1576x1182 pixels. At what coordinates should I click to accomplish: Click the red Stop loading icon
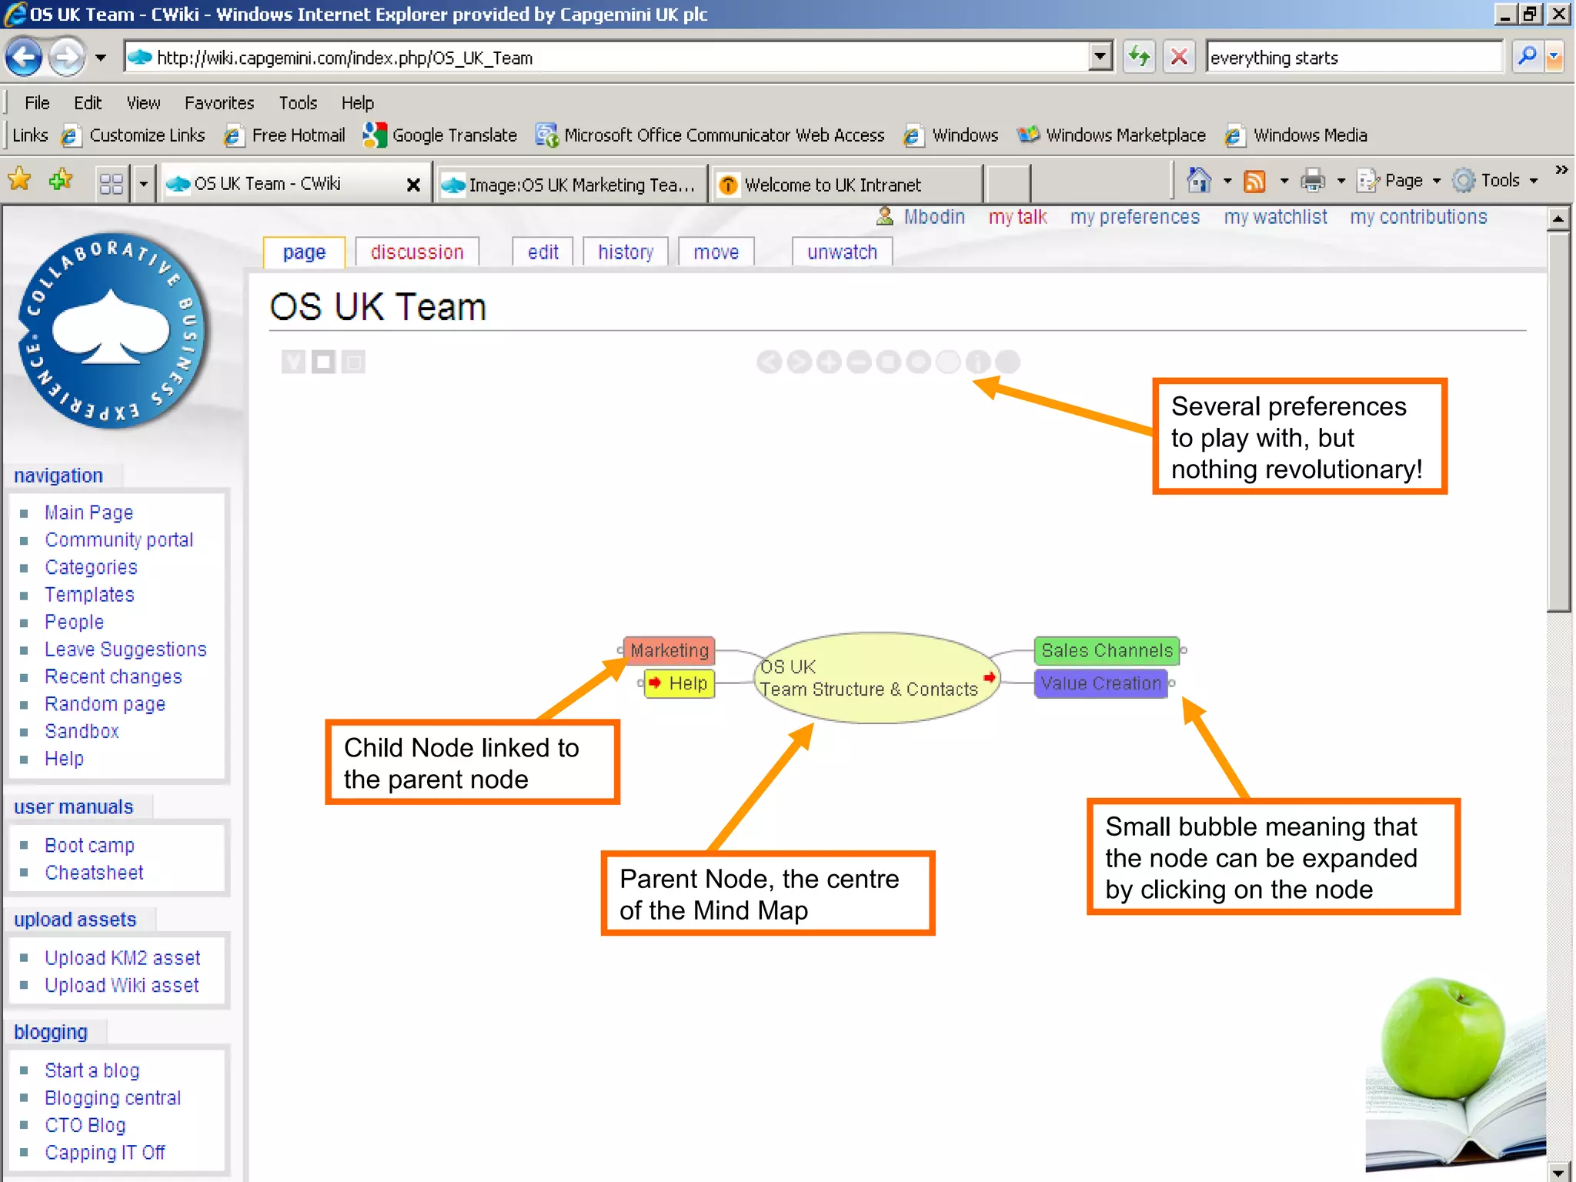coord(1178,58)
